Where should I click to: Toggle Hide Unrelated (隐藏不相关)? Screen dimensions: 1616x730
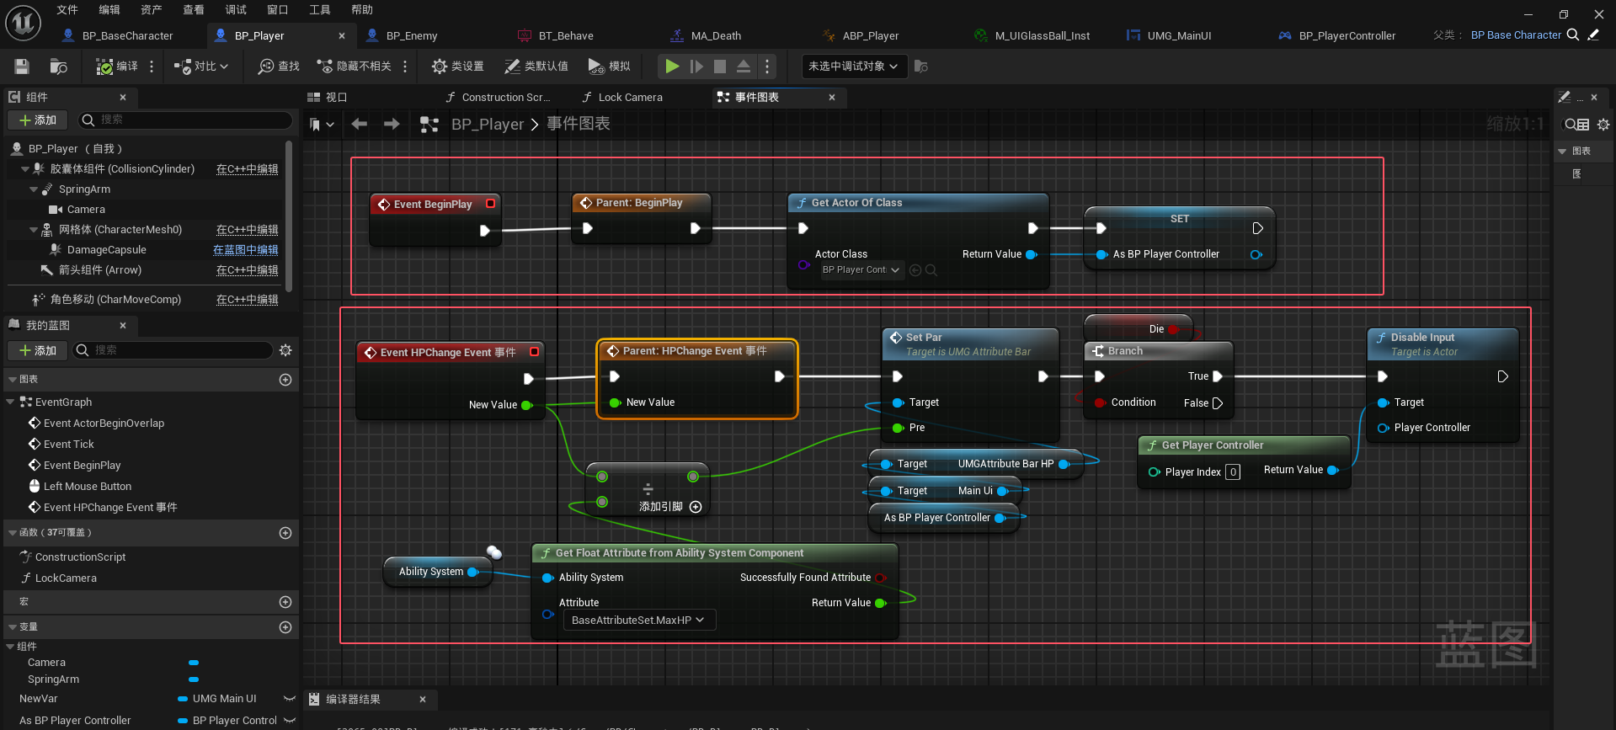click(354, 67)
